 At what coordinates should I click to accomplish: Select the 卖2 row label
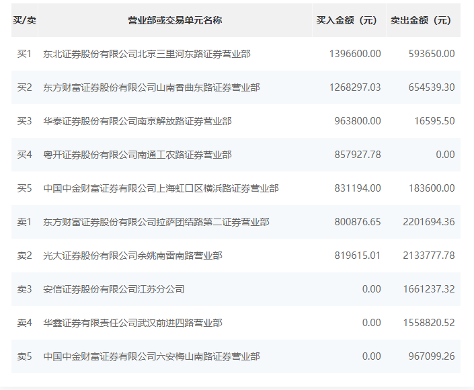pos(24,256)
